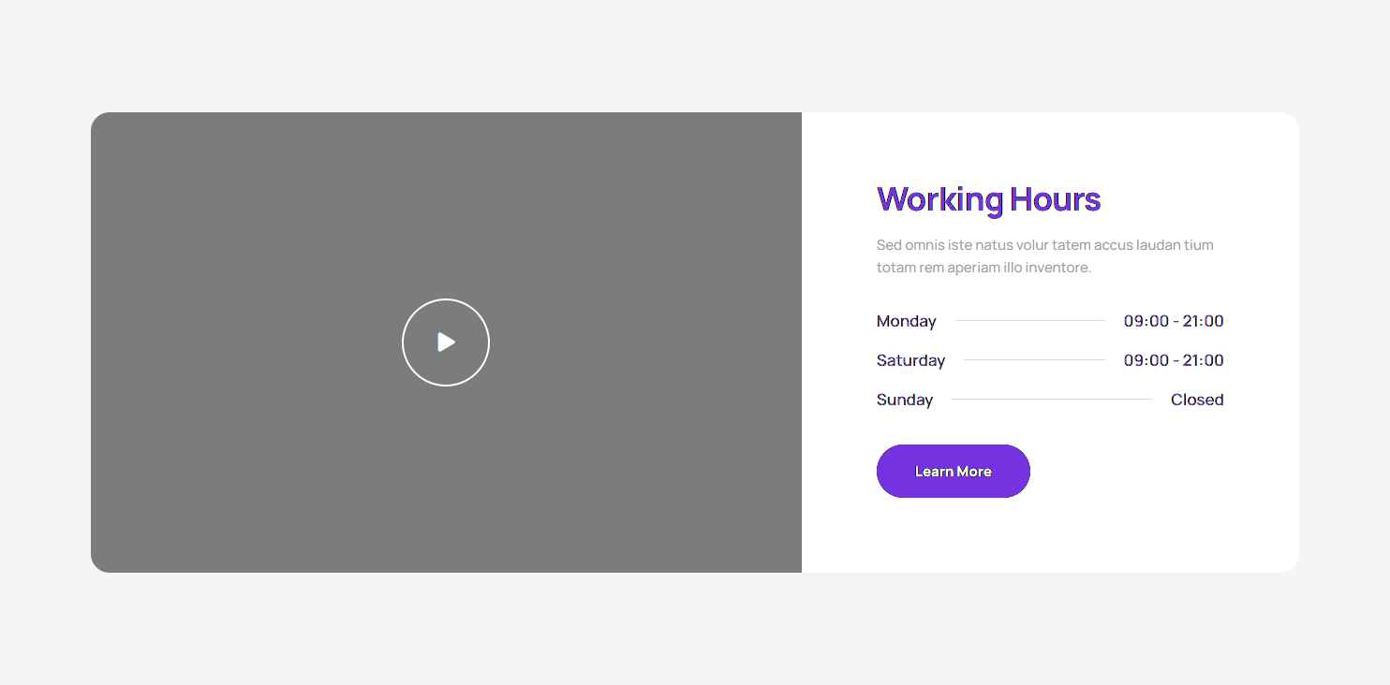Click the dotted separator after Sunday
1390x685 pixels.
[x=1052, y=399]
